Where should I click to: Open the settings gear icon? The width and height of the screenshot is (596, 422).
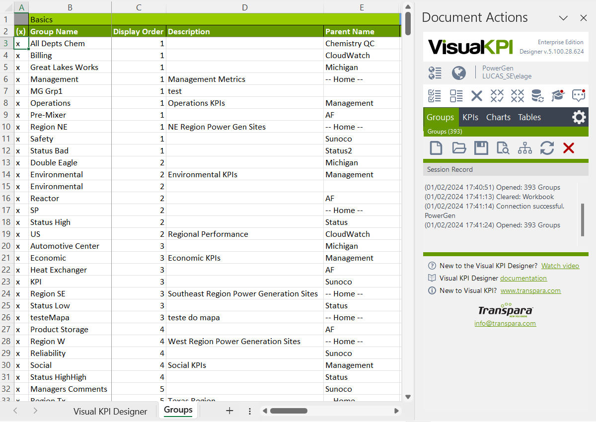click(579, 118)
